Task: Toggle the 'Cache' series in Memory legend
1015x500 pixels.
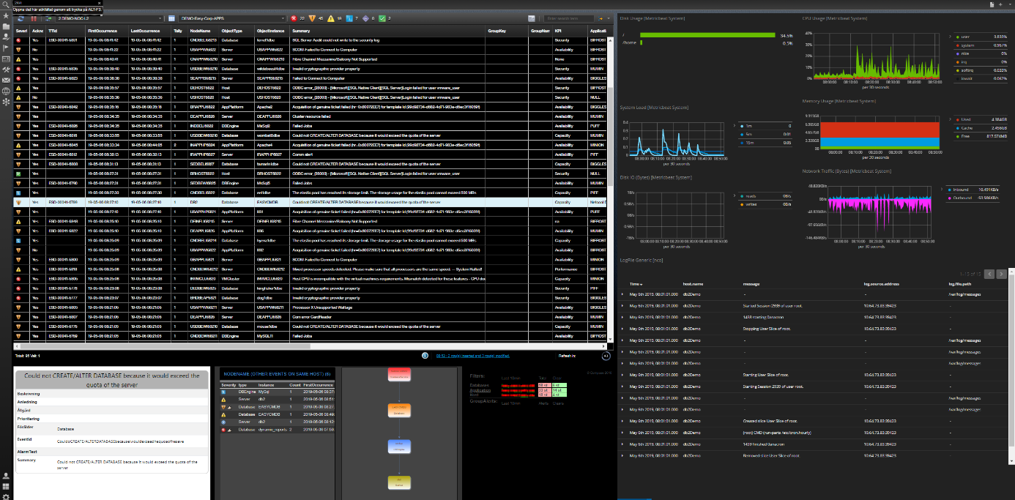Action: (x=965, y=127)
